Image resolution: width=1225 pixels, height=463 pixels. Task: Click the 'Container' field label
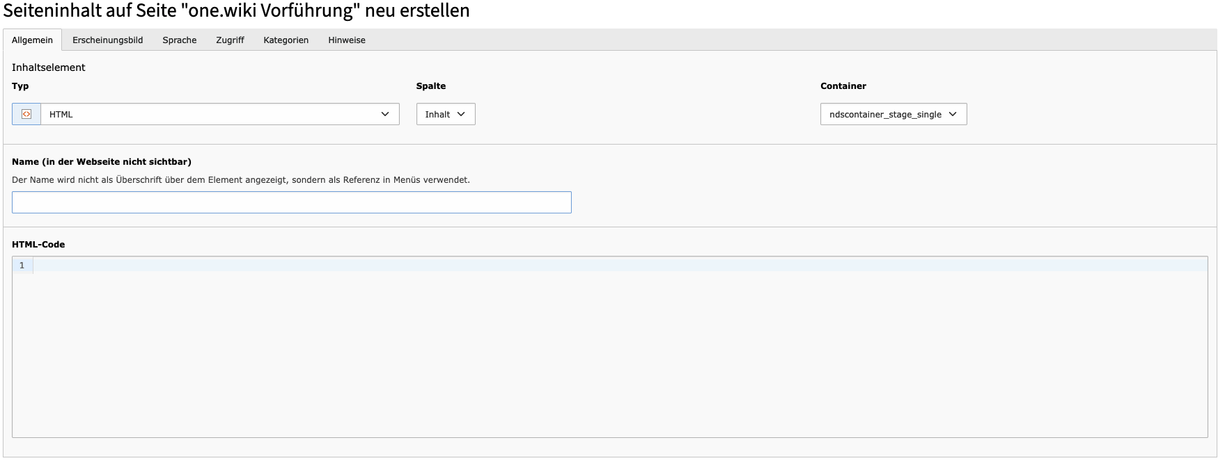pos(843,86)
